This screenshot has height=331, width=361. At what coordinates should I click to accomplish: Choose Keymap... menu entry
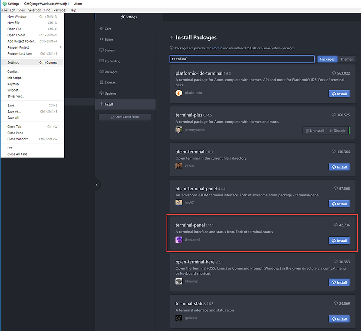click(32, 84)
